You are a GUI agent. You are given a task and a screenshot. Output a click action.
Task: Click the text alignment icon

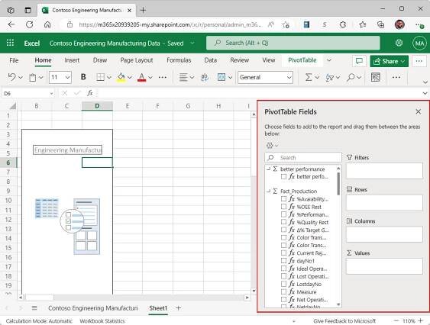[x=183, y=77]
